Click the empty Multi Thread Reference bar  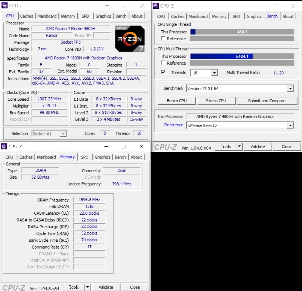[242, 63]
